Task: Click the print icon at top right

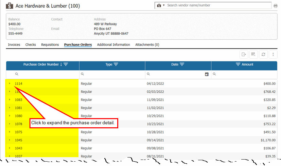Action: coord(276,6)
